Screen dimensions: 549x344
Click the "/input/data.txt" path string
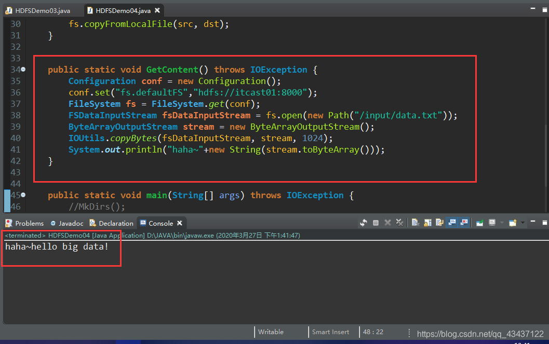[x=398, y=115]
